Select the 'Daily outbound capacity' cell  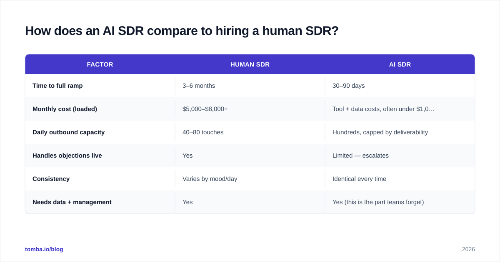(100, 132)
